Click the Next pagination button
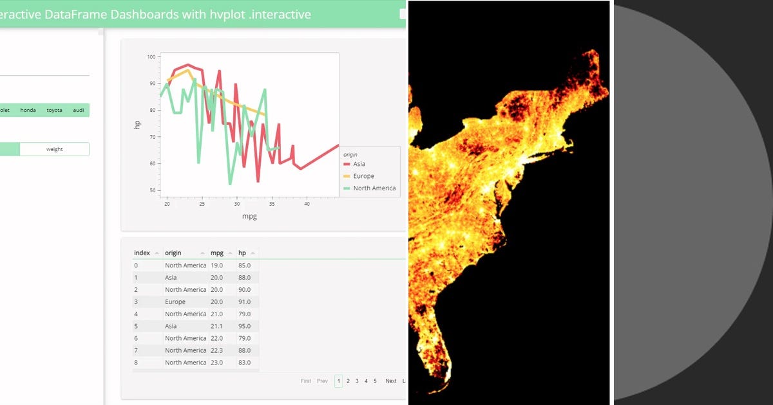773x405 pixels. pos(391,381)
